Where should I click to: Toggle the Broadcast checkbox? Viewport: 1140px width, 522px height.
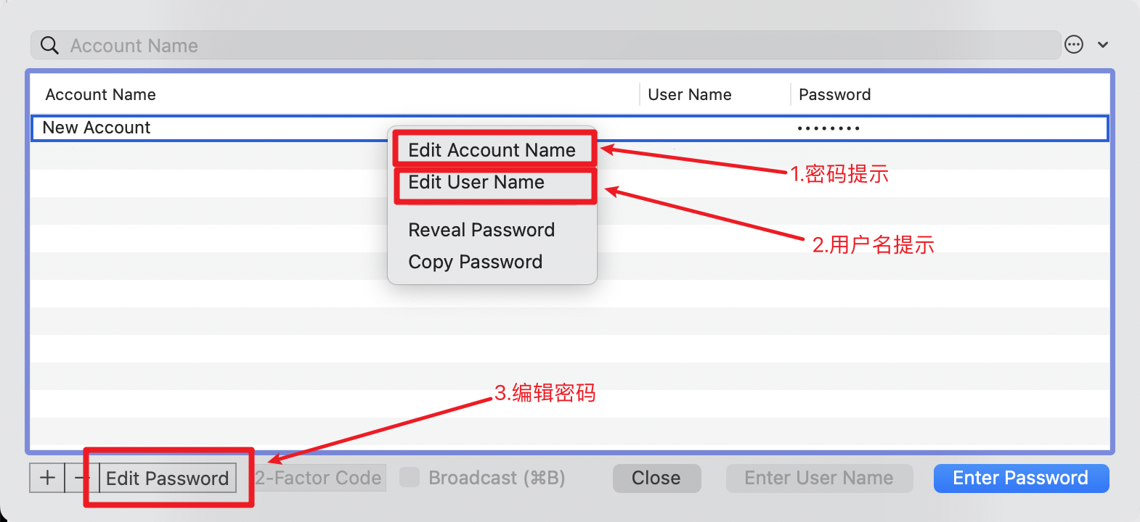(410, 477)
